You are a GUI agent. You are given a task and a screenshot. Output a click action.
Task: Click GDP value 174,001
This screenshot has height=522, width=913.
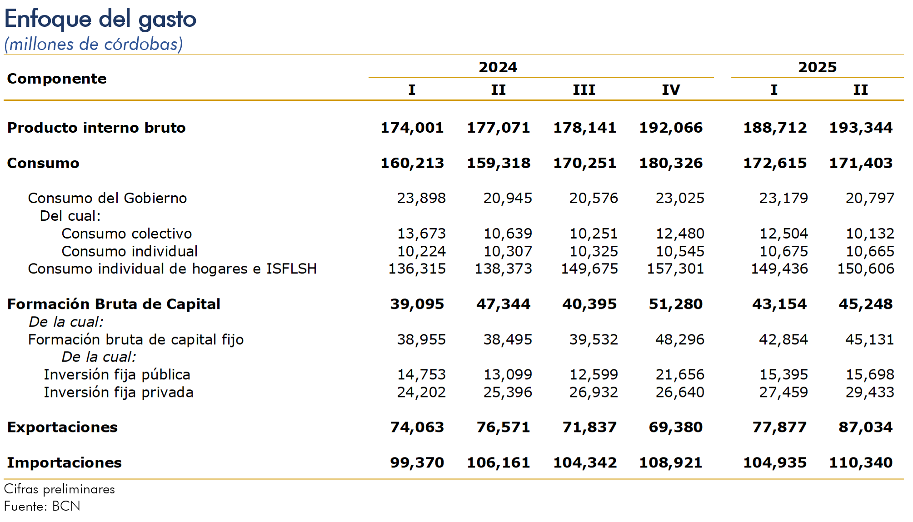pyautogui.click(x=412, y=128)
